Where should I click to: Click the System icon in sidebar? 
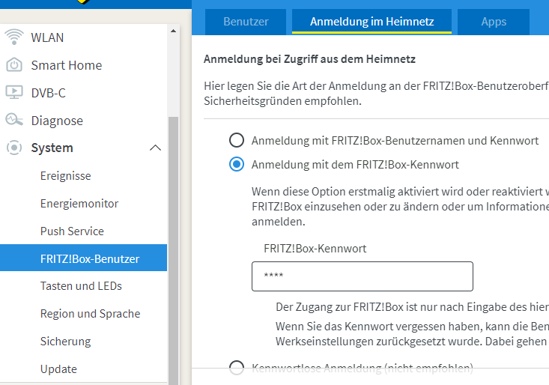pos(14,148)
